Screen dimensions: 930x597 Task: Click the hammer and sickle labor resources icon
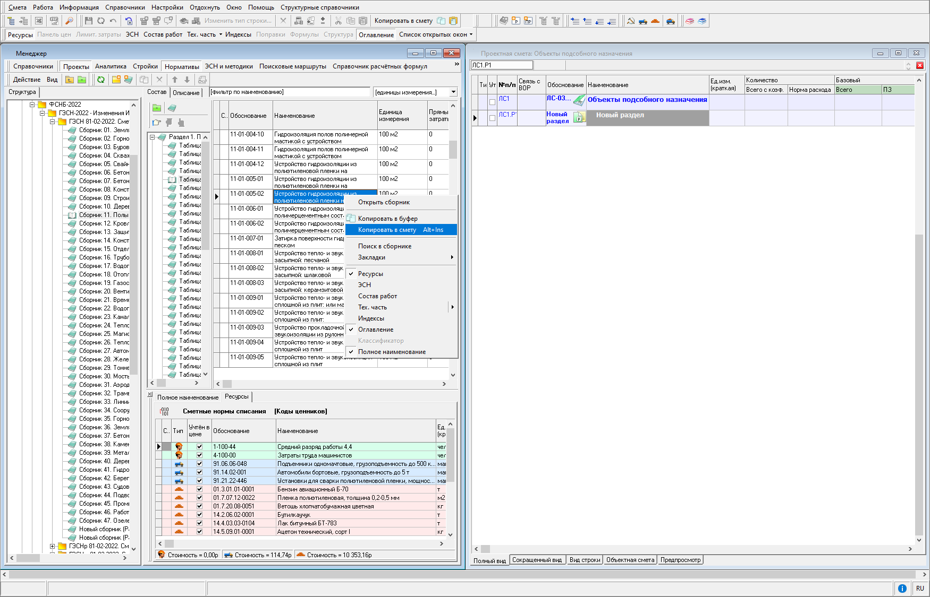point(631,21)
